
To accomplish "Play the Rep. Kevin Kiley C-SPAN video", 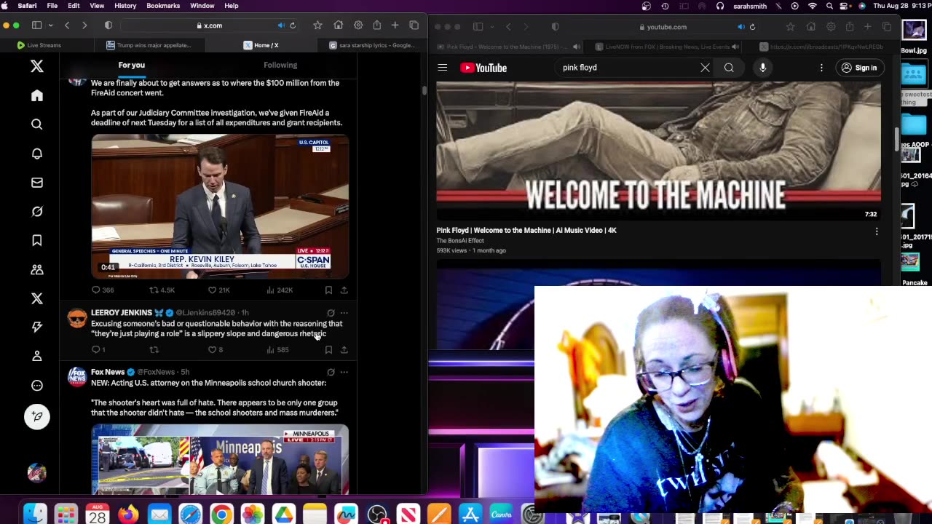I will pos(220,207).
